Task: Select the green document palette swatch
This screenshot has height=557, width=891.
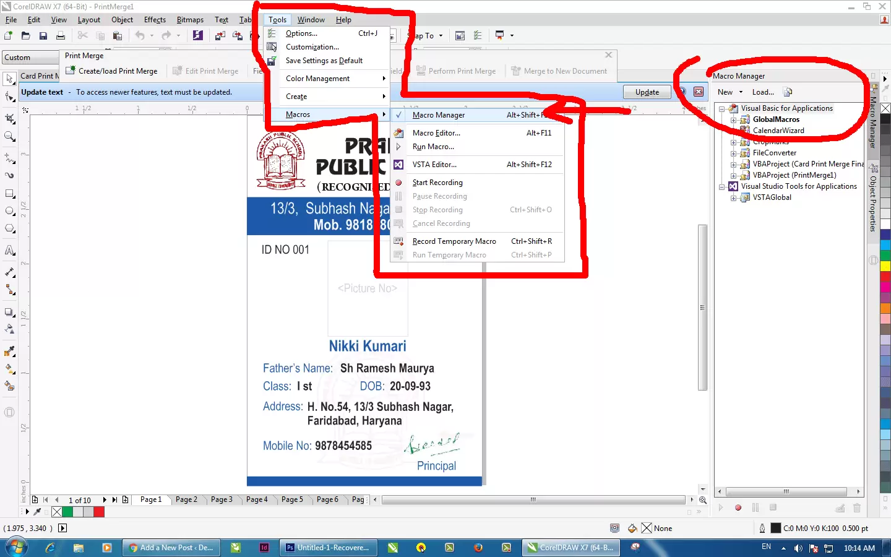Action: [67, 512]
